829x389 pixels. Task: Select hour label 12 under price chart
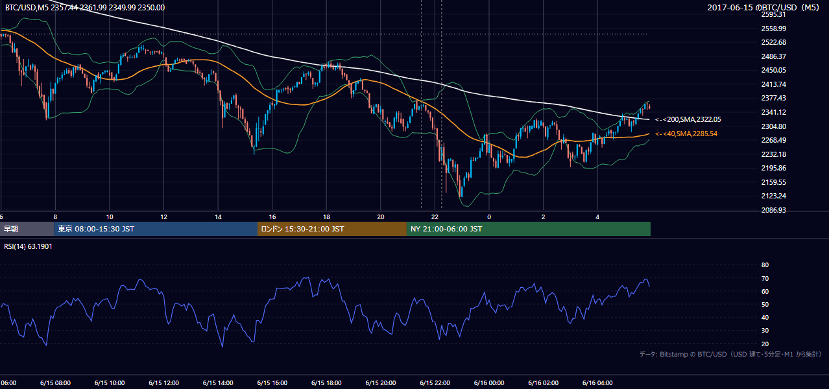(163, 217)
